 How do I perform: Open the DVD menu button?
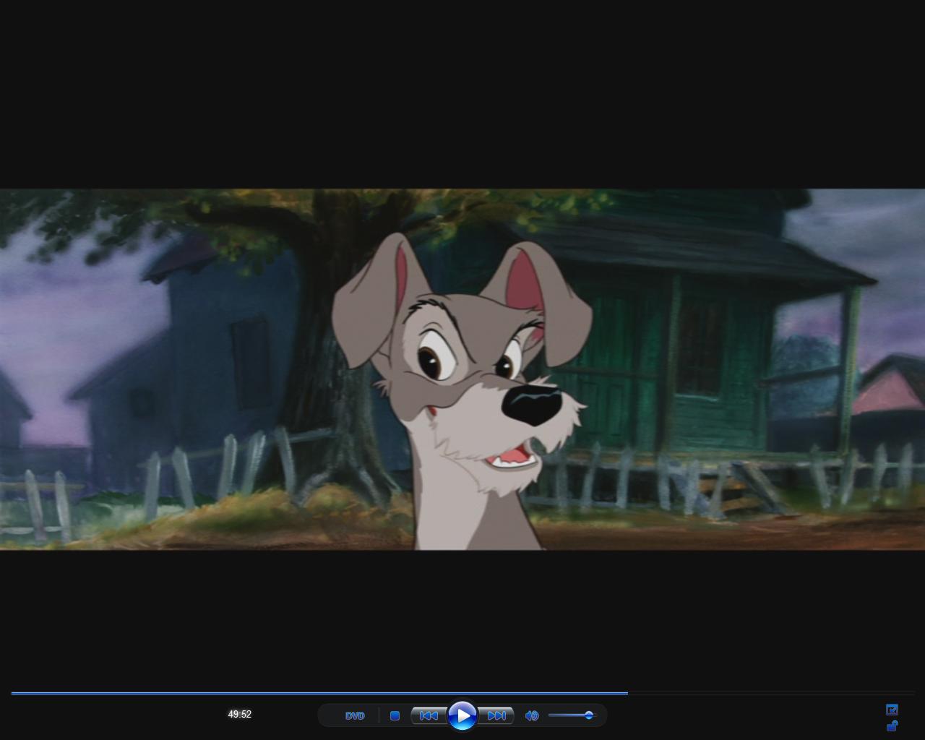tap(355, 715)
